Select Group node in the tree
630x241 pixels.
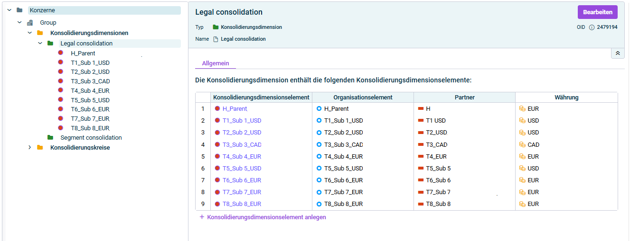[x=48, y=23]
